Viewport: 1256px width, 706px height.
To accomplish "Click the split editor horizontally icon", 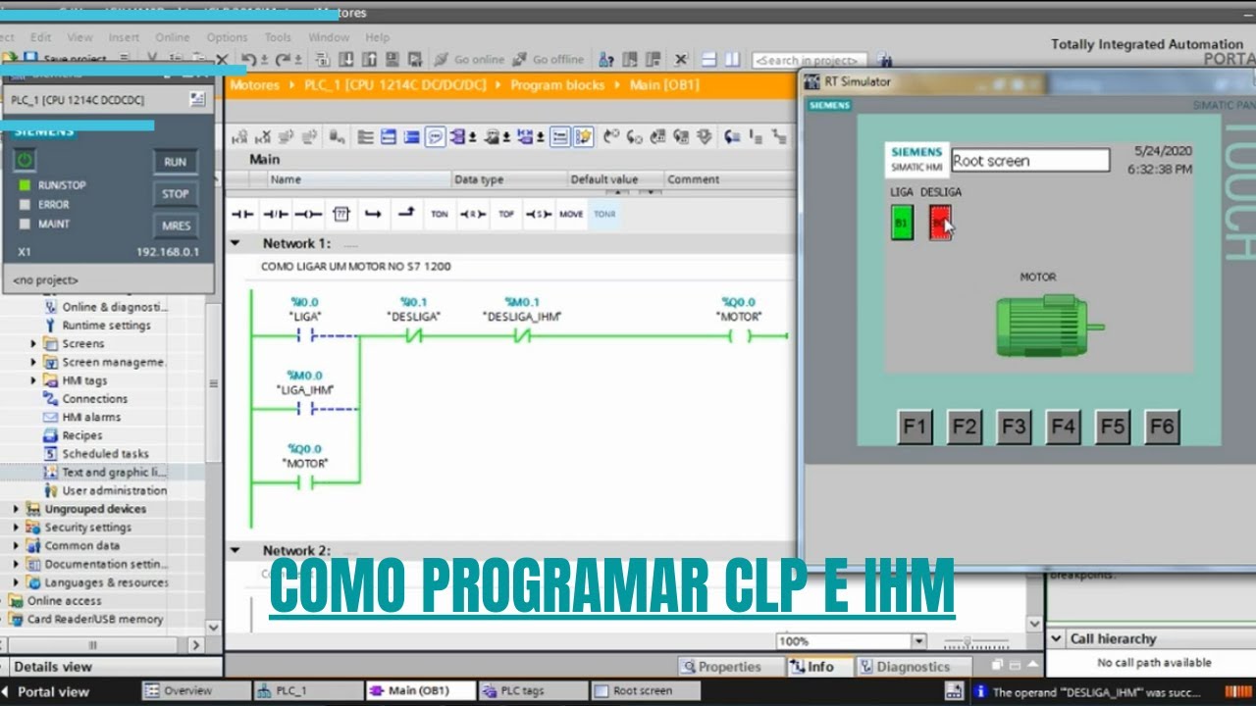I will click(709, 60).
